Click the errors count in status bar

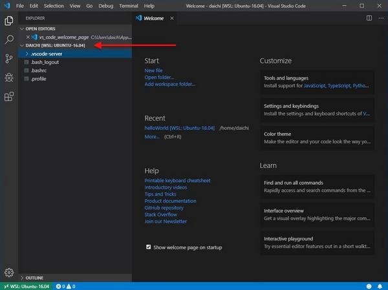coord(61,286)
